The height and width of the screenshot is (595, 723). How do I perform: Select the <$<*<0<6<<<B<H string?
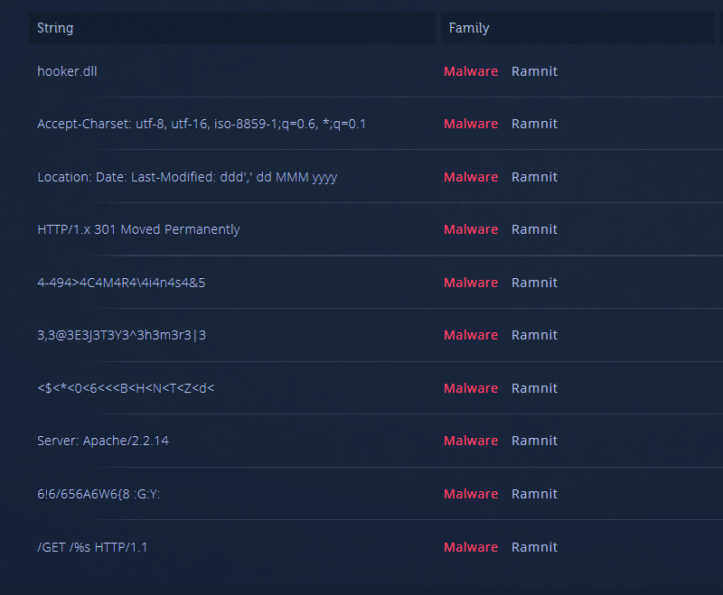(x=126, y=388)
